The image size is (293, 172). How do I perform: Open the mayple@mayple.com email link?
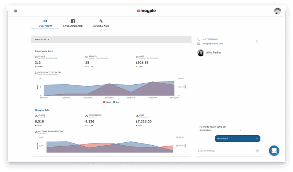[213, 44]
